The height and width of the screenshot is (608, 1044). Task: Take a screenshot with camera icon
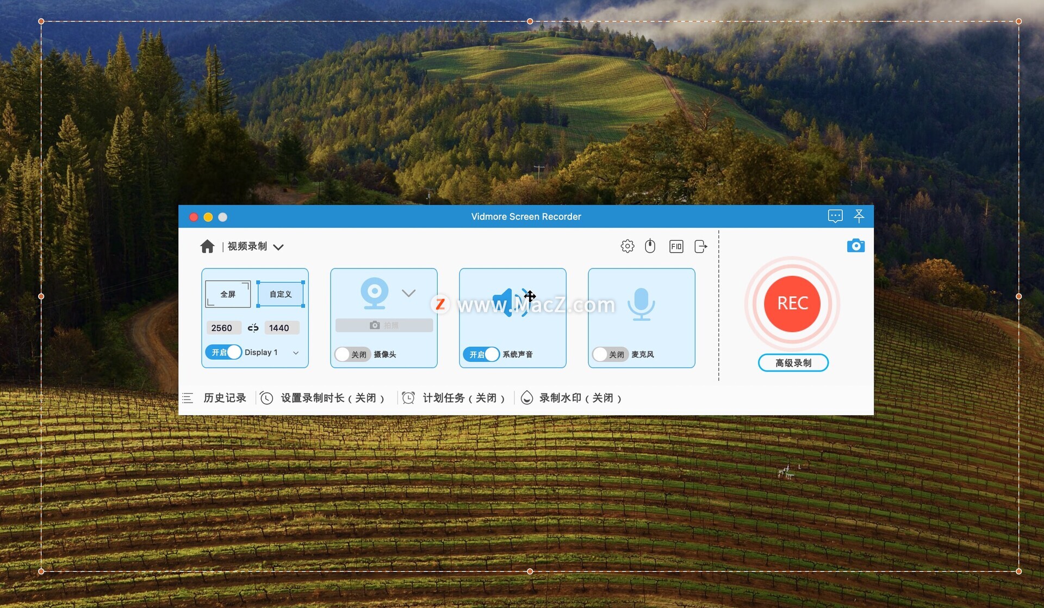856,246
